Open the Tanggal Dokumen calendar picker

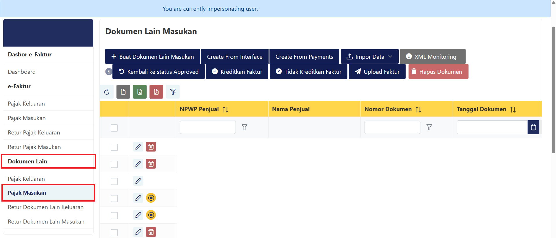(533, 127)
